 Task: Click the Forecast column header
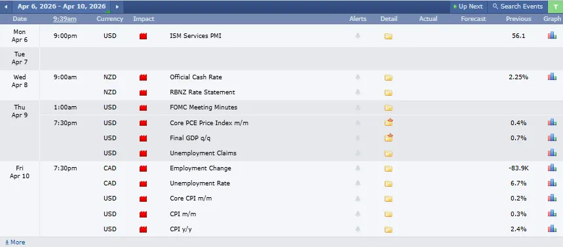point(474,18)
